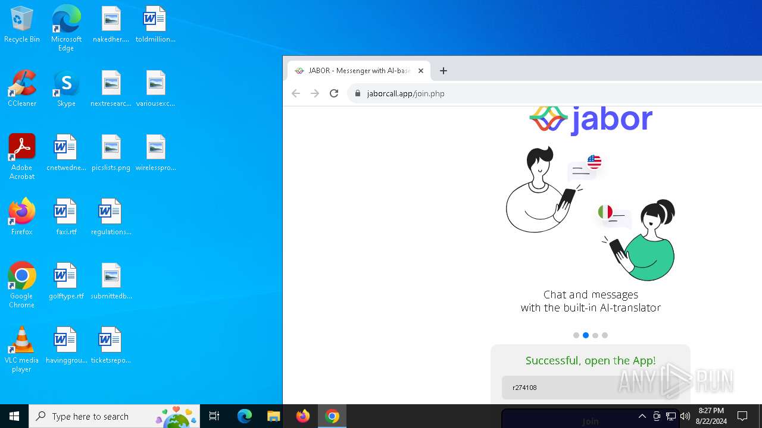Select the second carousel dot

pyautogui.click(x=586, y=335)
